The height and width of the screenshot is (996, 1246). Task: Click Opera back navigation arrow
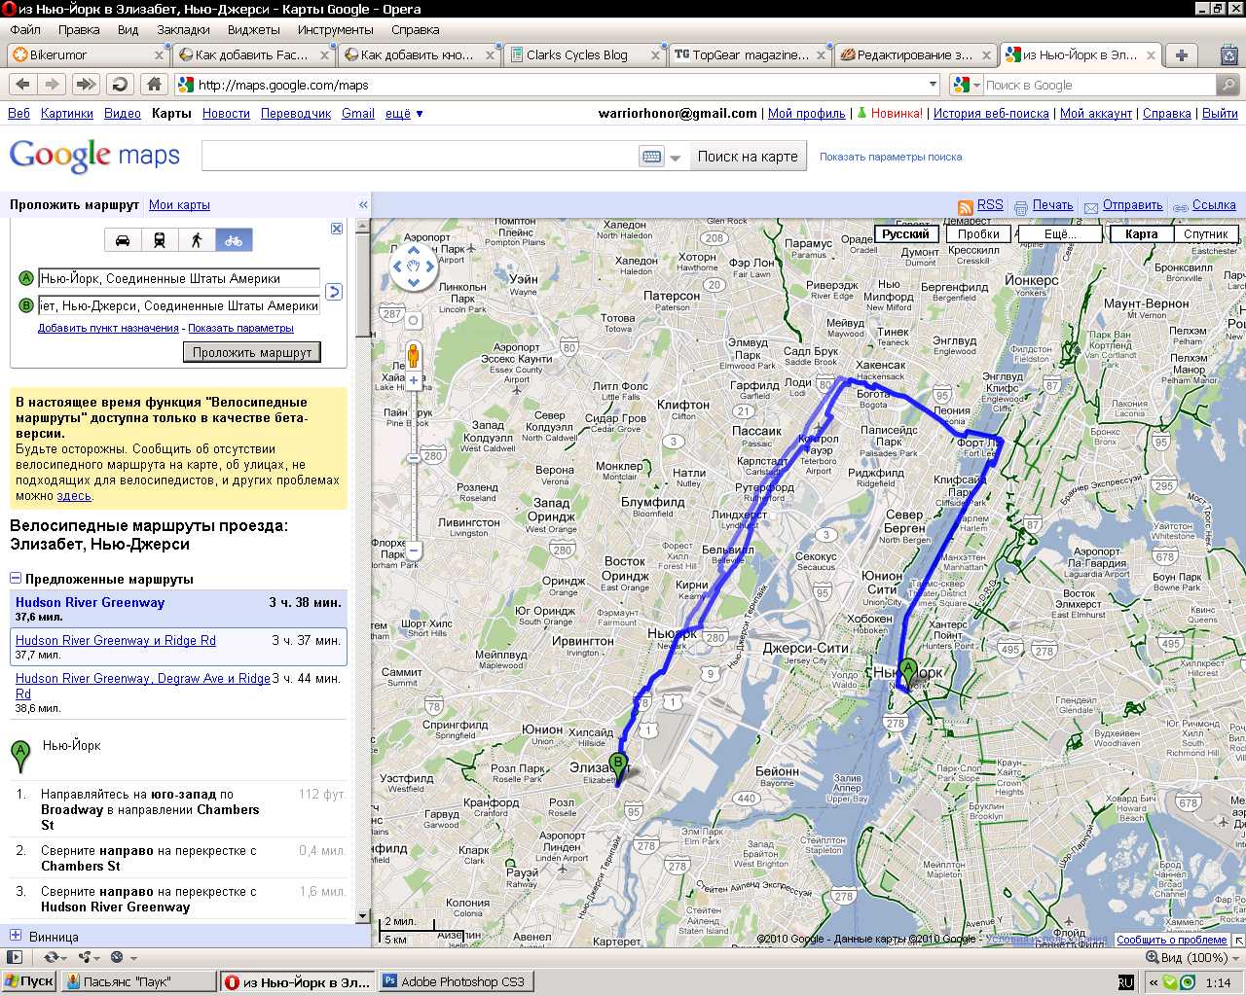23,85
